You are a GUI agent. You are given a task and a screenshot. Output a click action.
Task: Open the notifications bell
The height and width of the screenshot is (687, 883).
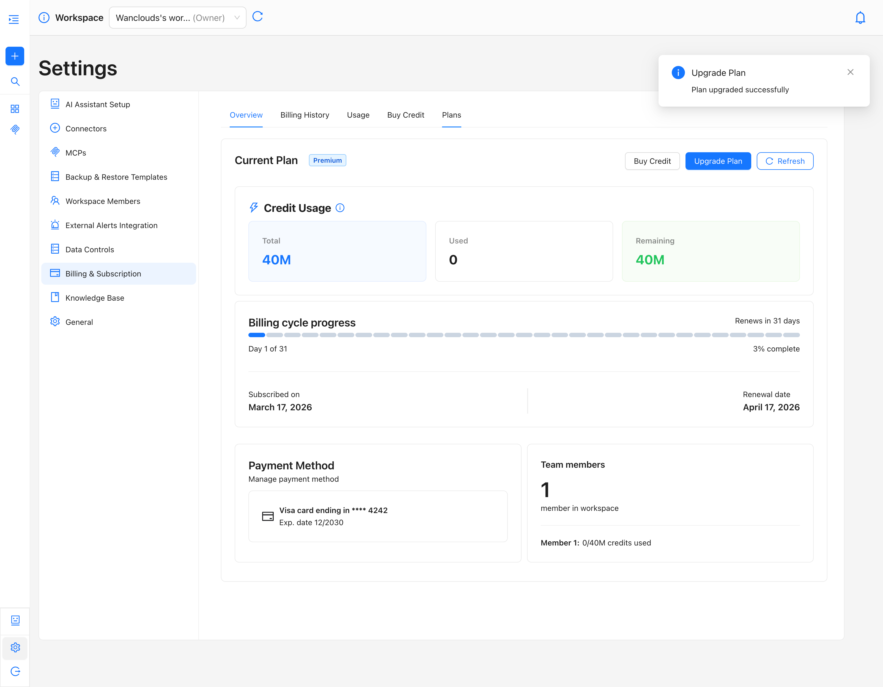pos(860,18)
